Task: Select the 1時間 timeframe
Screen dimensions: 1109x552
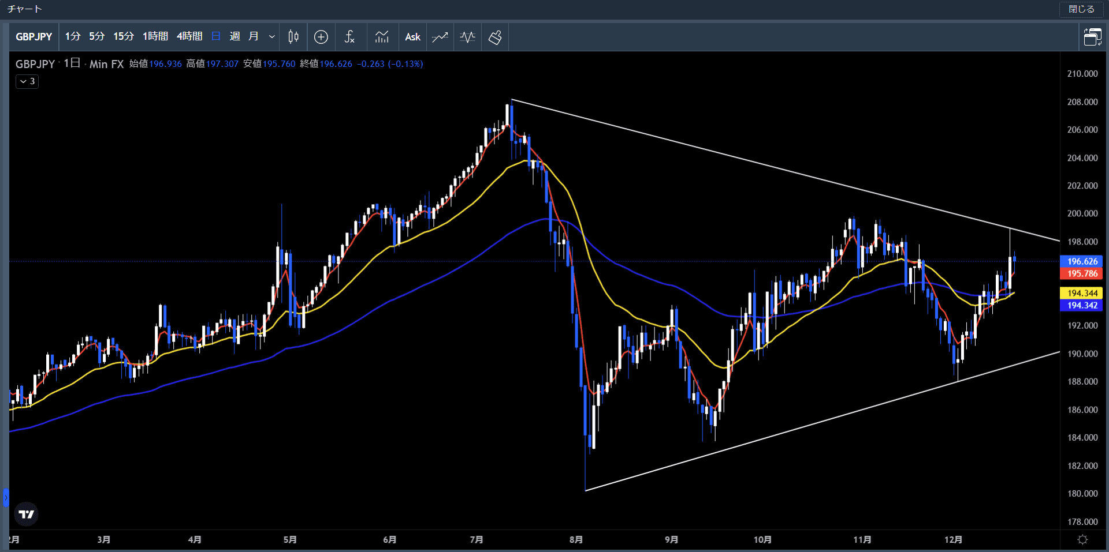Action: pos(155,37)
